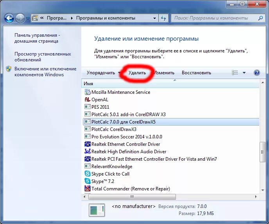Expand address bar previous locations dropdown arrow

click(154, 18)
